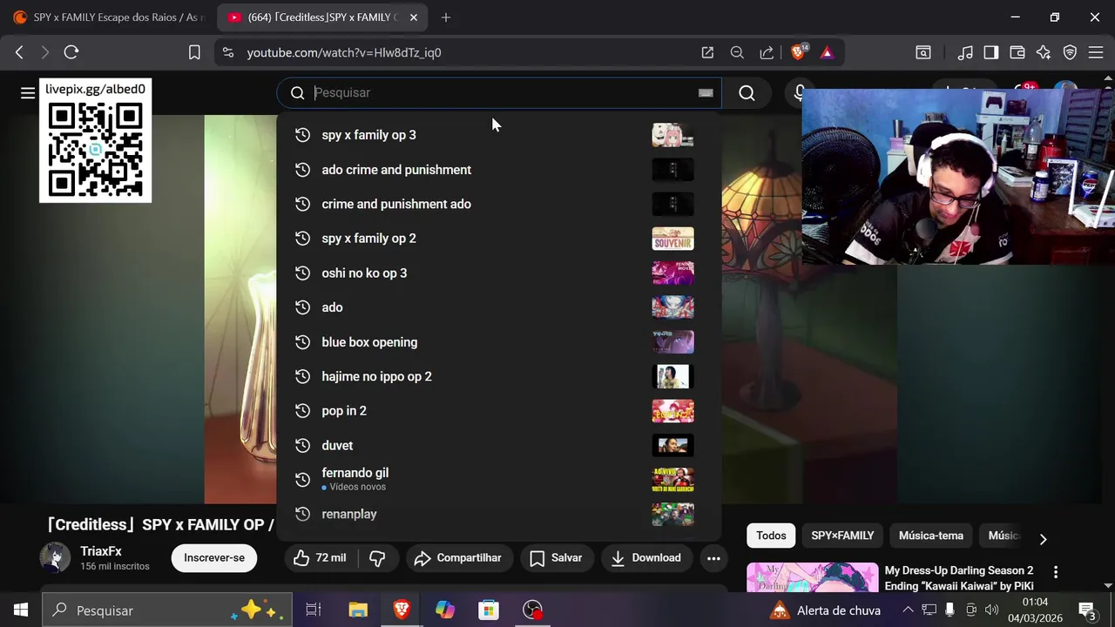Open Brave Rewards triangle icon

pyautogui.click(x=827, y=52)
